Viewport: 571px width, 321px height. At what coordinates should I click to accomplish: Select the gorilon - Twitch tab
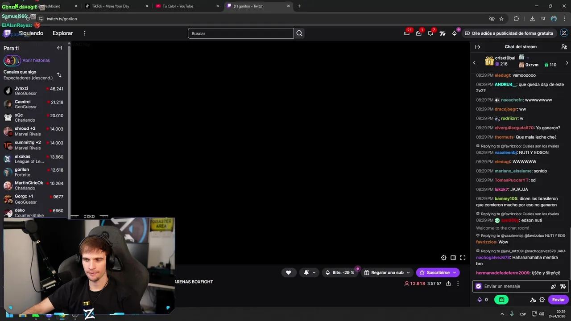[x=258, y=6]
